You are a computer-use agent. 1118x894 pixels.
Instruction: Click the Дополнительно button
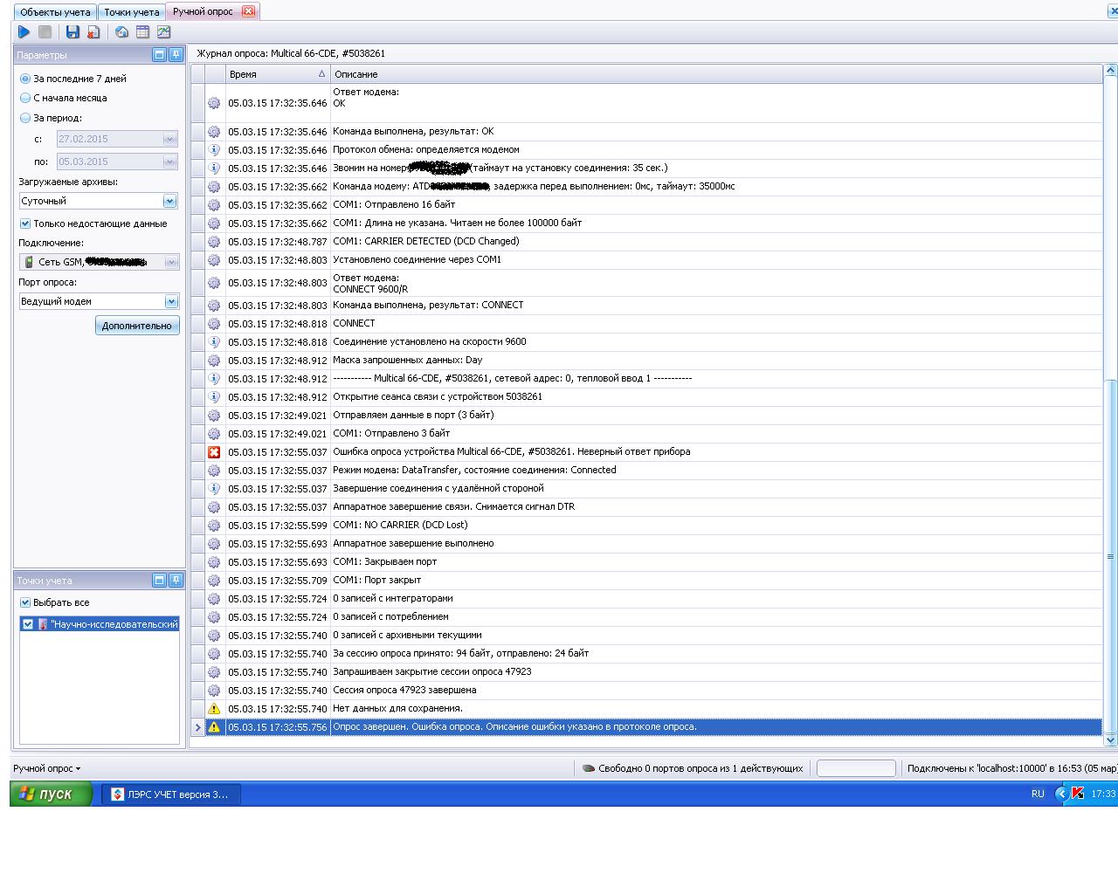tap(137, 326)
